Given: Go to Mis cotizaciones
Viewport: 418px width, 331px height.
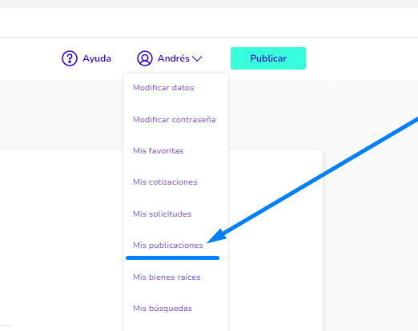Looking at the screenshot, I should pyautogui.click(x=165, y=182).
